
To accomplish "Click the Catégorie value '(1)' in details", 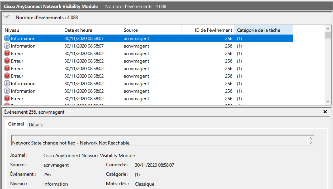I will [x=137, y=175].
